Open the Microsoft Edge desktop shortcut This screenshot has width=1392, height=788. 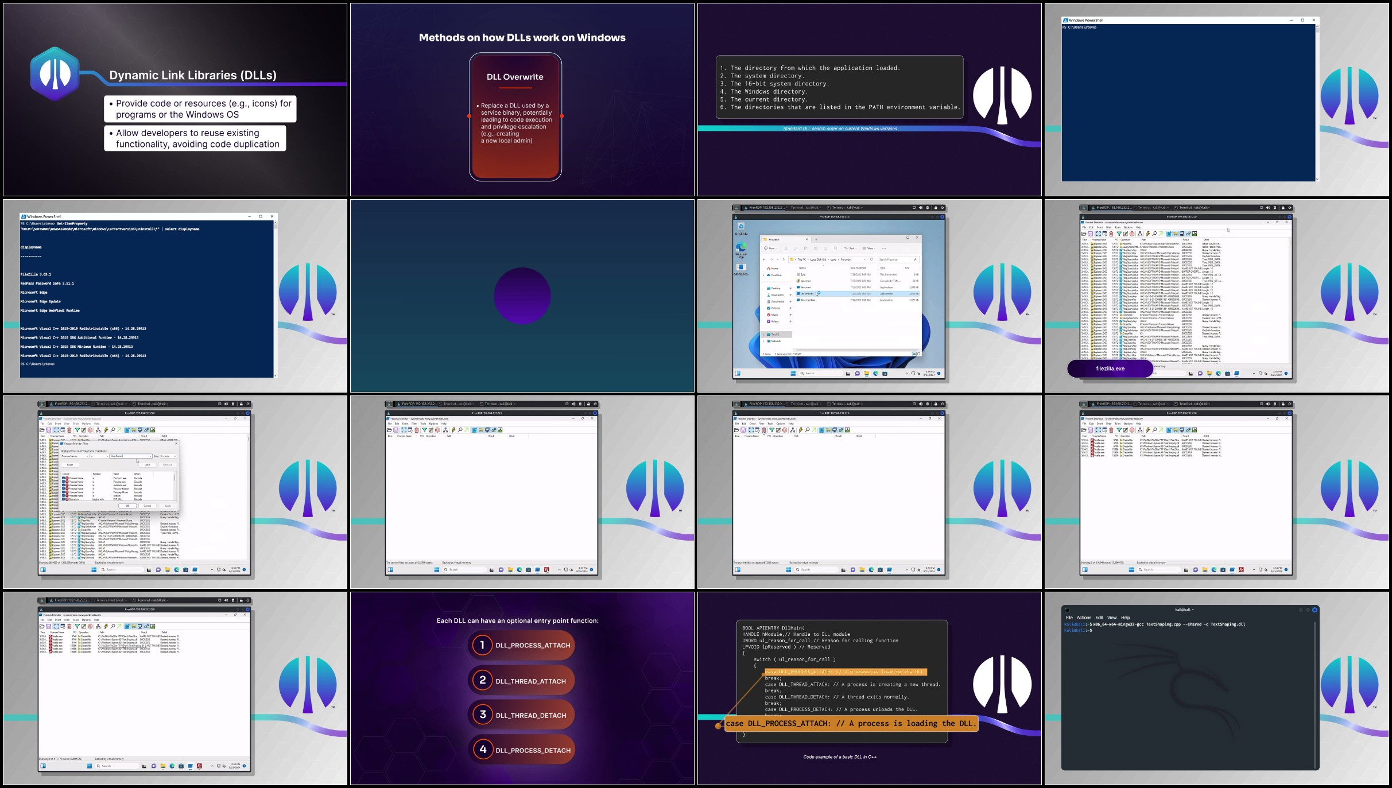click(741, 250)
